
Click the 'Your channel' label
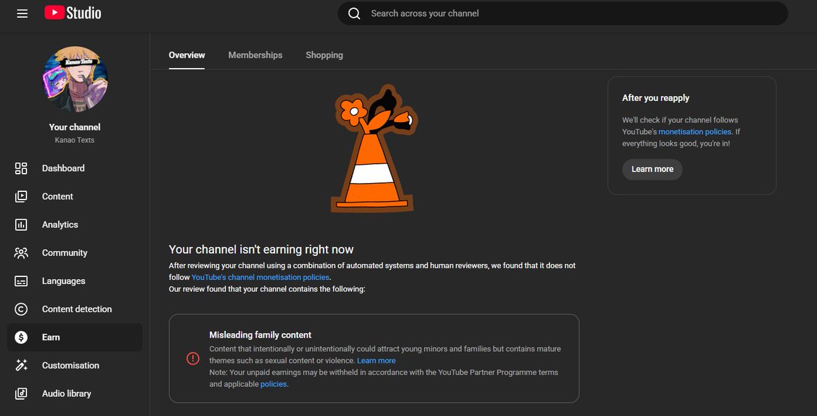point(75,127)
